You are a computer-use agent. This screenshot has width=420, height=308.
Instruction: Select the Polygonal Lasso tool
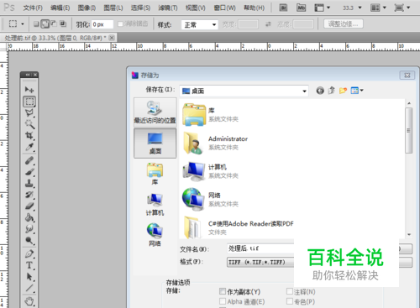point(29,112)
